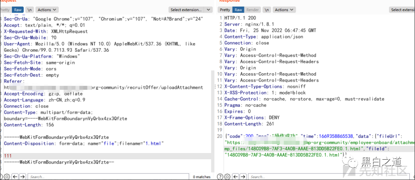
Task: Switch response view to Pretty tab
Action: click(225, 10)
